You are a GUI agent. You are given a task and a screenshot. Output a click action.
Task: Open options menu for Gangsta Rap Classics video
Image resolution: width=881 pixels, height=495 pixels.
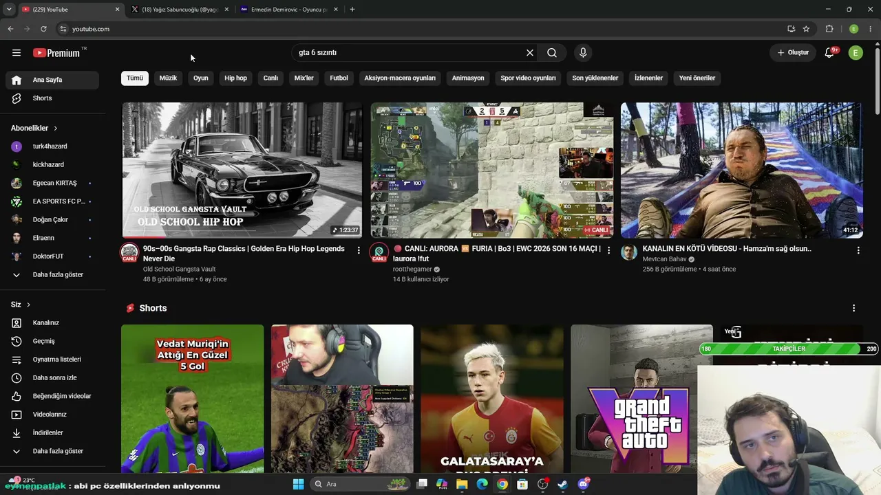[x=359, y=250]
